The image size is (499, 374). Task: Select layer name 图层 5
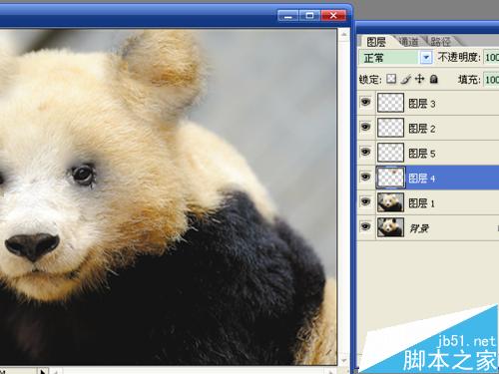422,154
